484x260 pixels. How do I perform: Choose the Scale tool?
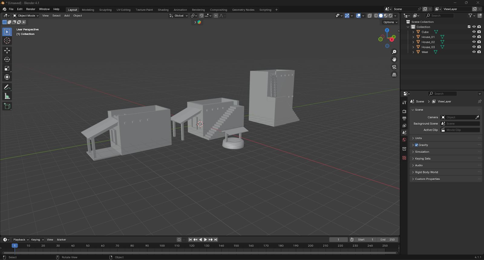click(x=7, y=69)
